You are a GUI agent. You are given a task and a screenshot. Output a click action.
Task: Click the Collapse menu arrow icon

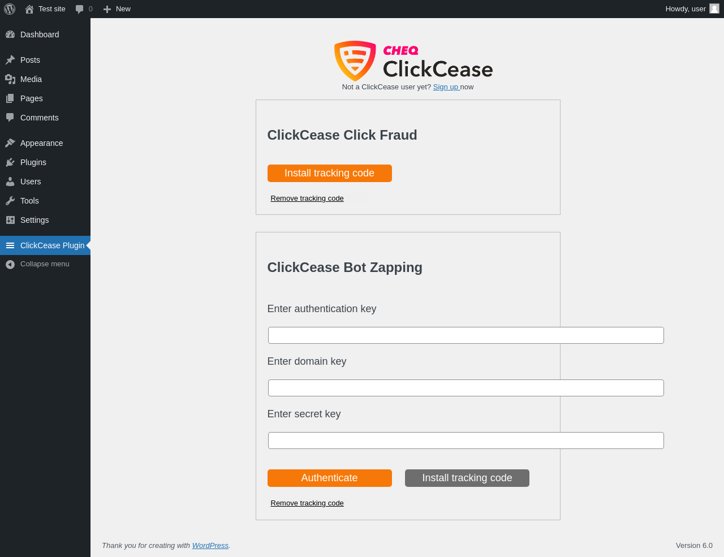point(10,264)
